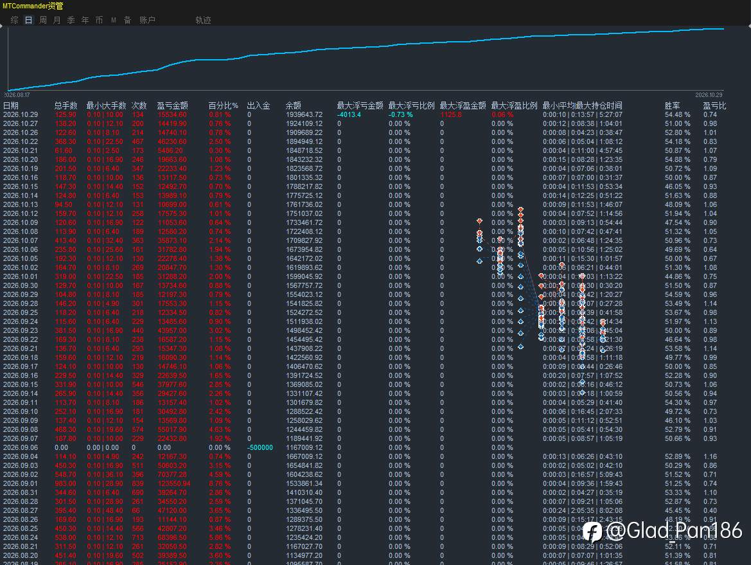Click the MTCommander资管 window title
The width and height of the screenshot is (751, 565).
(33, 6)
